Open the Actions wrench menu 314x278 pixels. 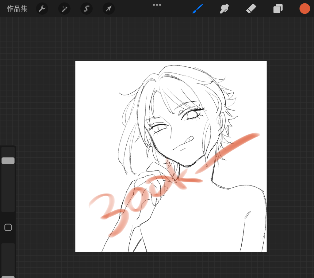42,9
